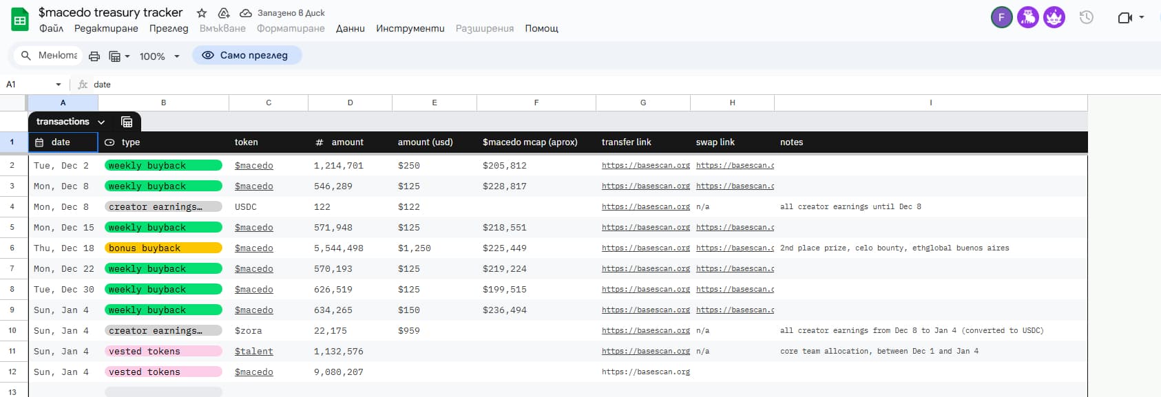Toggle the 'Само преглед' view-only button
The image size is (1161, 397).
click(x=247, y=56)
